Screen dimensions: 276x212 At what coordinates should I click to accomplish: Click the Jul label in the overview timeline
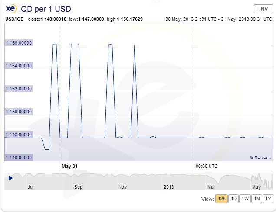pos(31,187)
